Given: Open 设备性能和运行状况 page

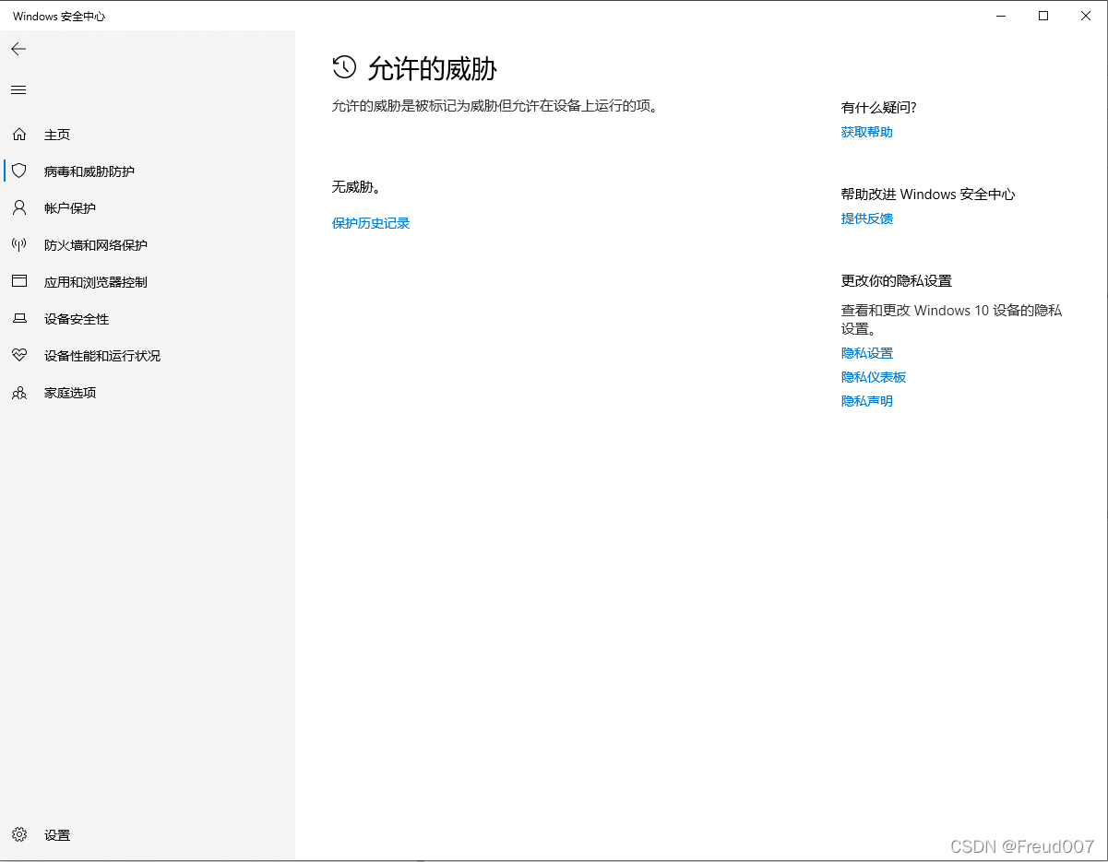Looking at the screenshot, I should pos(102,356).
